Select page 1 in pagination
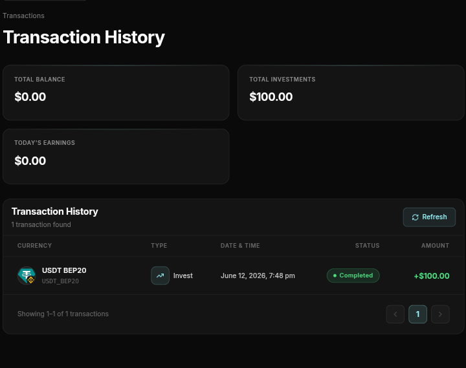466x368 pixels. point(418,314)
